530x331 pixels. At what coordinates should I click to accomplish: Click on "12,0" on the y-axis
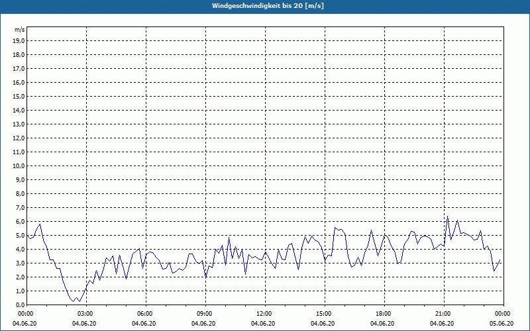click(x=19, y=138)
